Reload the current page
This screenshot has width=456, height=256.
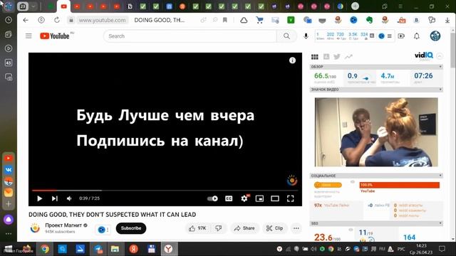pos(57,20)
